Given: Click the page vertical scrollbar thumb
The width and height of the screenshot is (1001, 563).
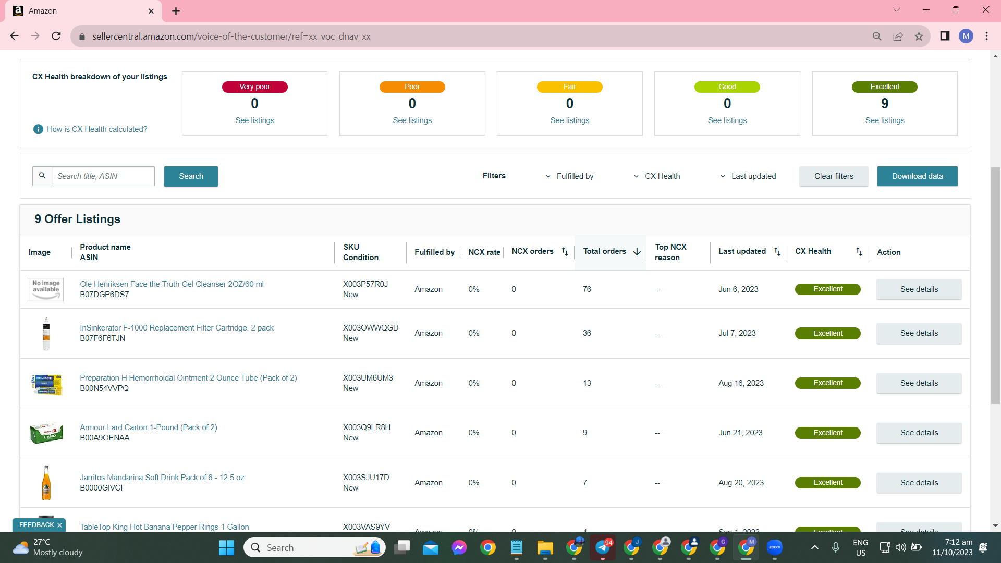Looking at the screenshot, I should click(x=995, y=286).
